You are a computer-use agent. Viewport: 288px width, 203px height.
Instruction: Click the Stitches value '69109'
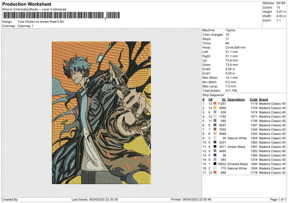[281, 3]
